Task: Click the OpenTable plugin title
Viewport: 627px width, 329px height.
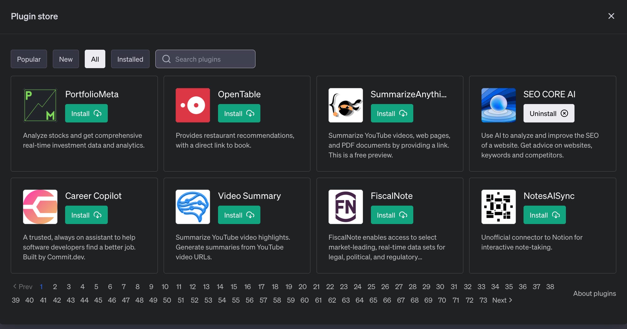Action: pyautogui.click(x=239, y=94)
